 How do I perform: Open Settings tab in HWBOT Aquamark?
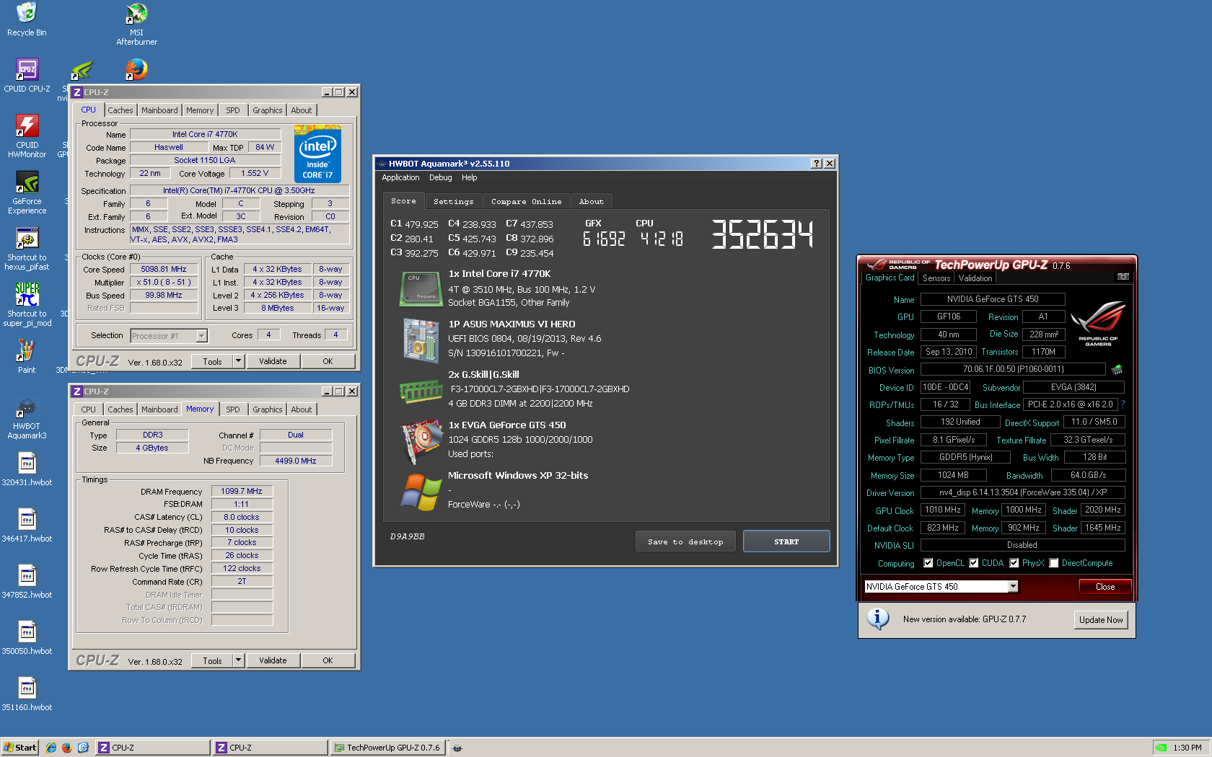click(454, 202)
